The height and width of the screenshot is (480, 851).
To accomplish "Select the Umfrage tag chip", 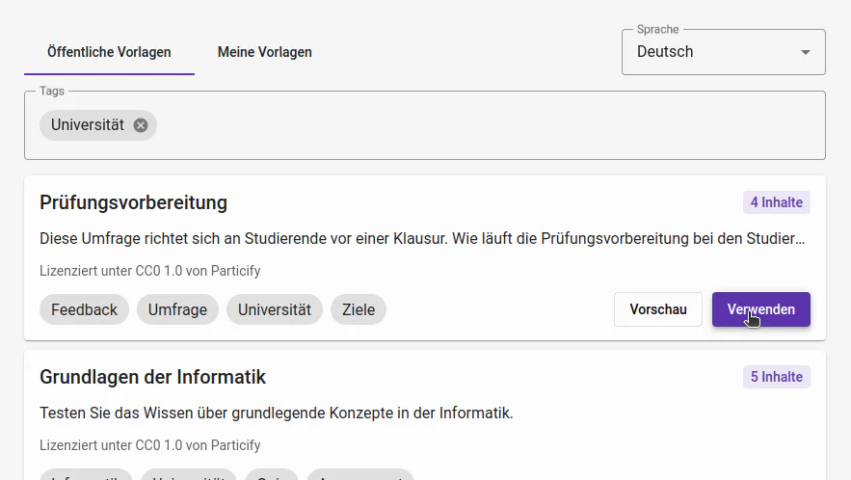I will pos(177,309).
